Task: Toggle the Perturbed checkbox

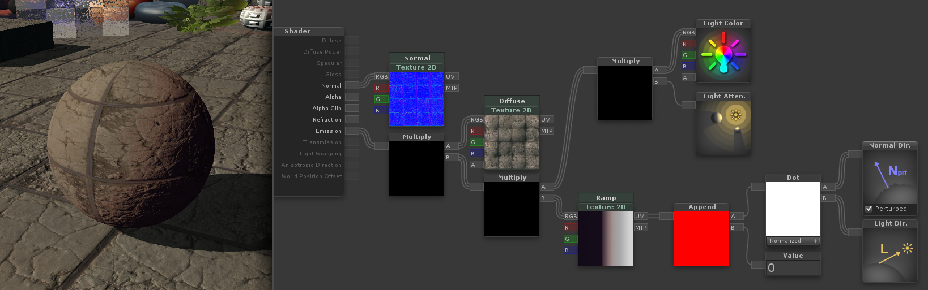Action: pos(869,209)
